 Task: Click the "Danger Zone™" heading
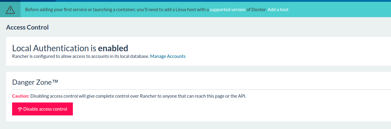35,82
